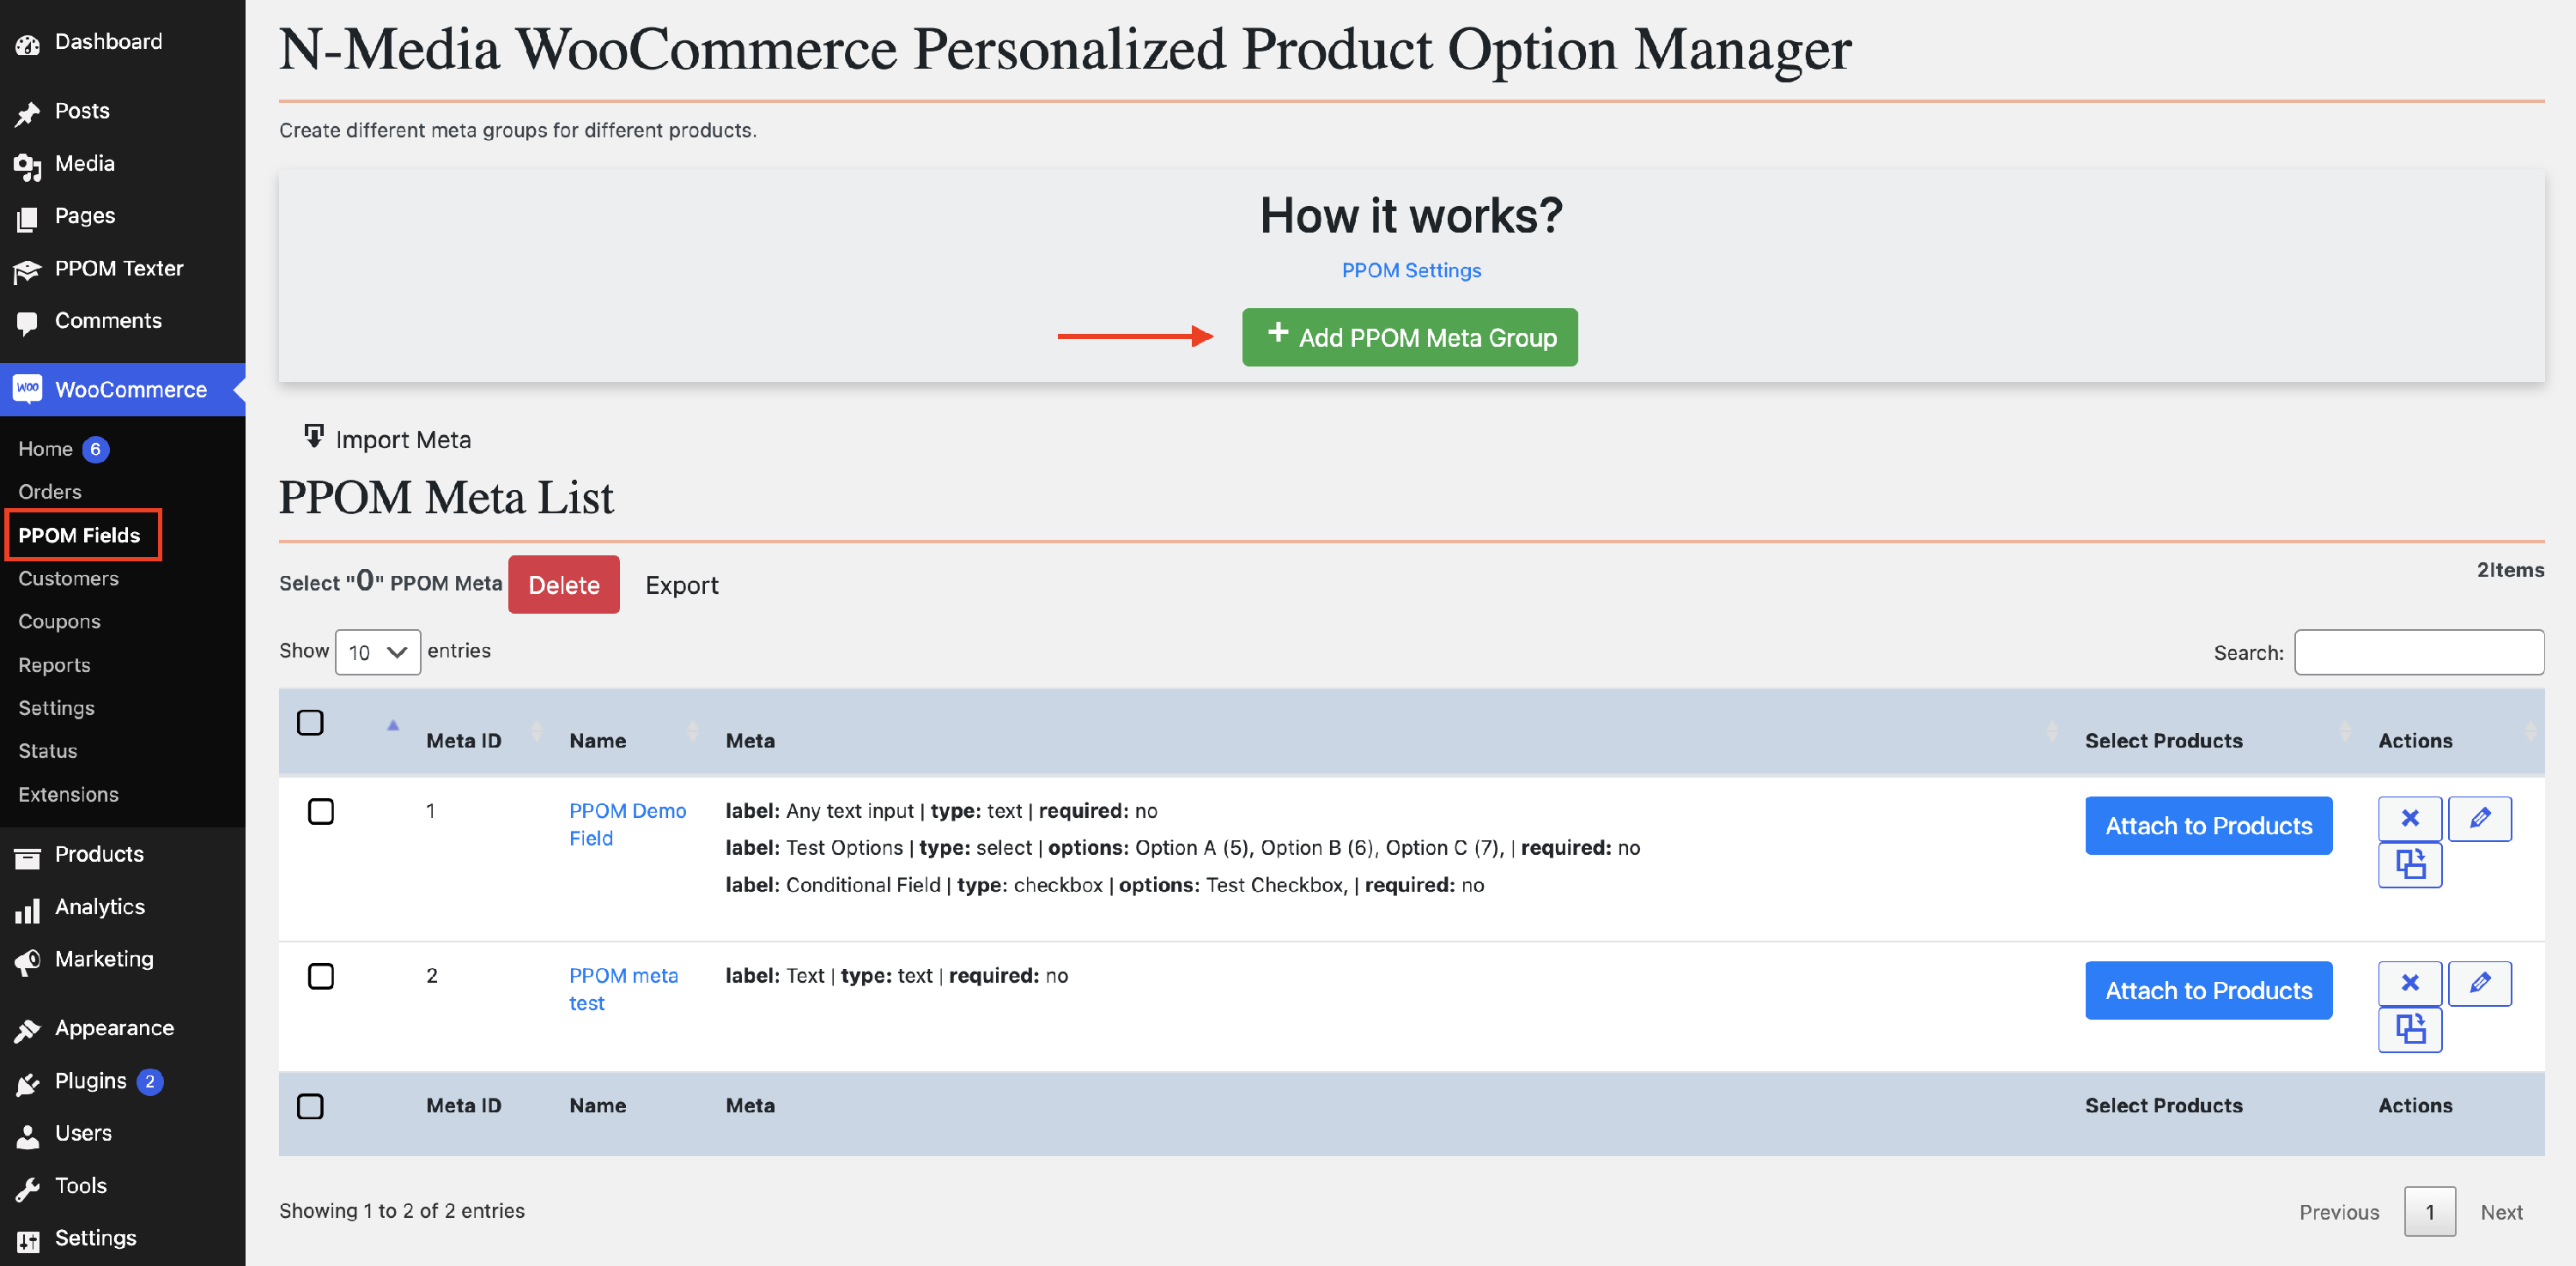Open the Extensions submenu item
This screenshot has height=1266, width=2576.
pos(68,795)
